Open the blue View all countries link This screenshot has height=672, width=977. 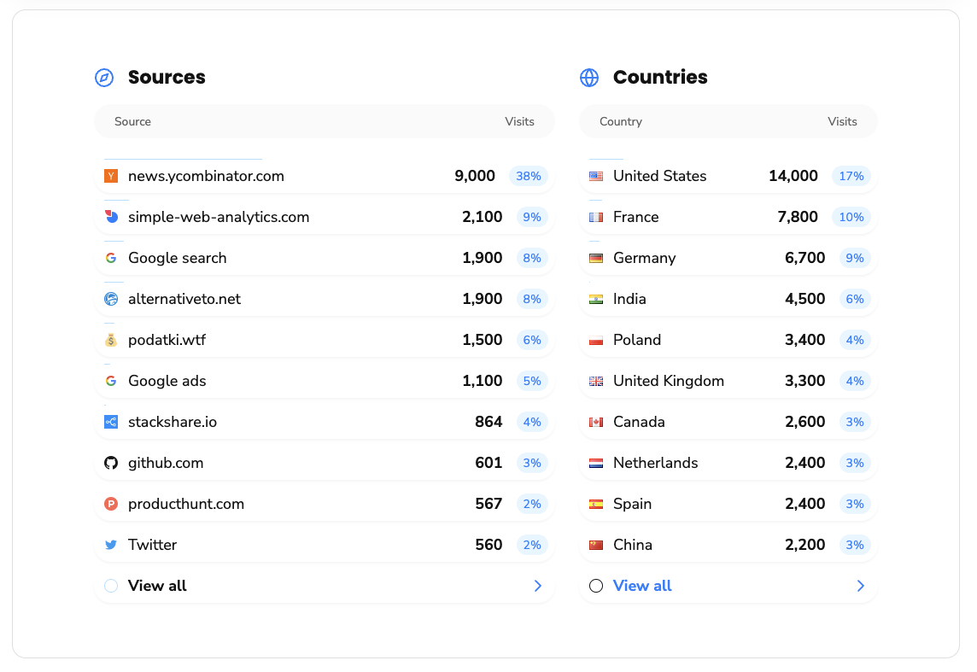pyautogui.click(x=642, y=586)
